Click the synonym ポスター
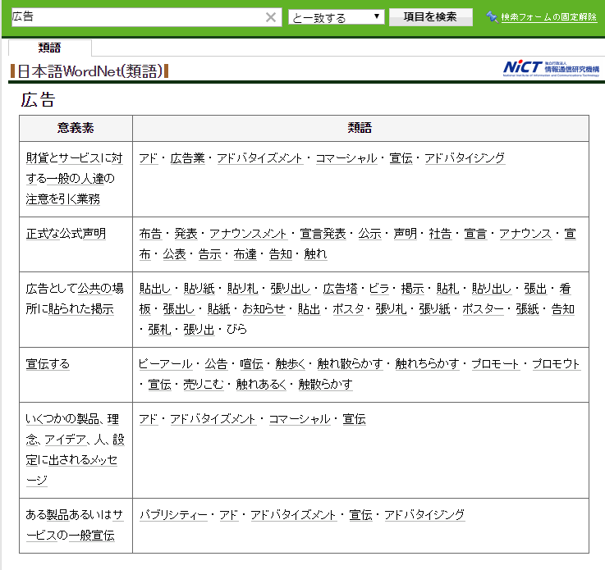Viewport: 605px width, 570px height. 483,308
